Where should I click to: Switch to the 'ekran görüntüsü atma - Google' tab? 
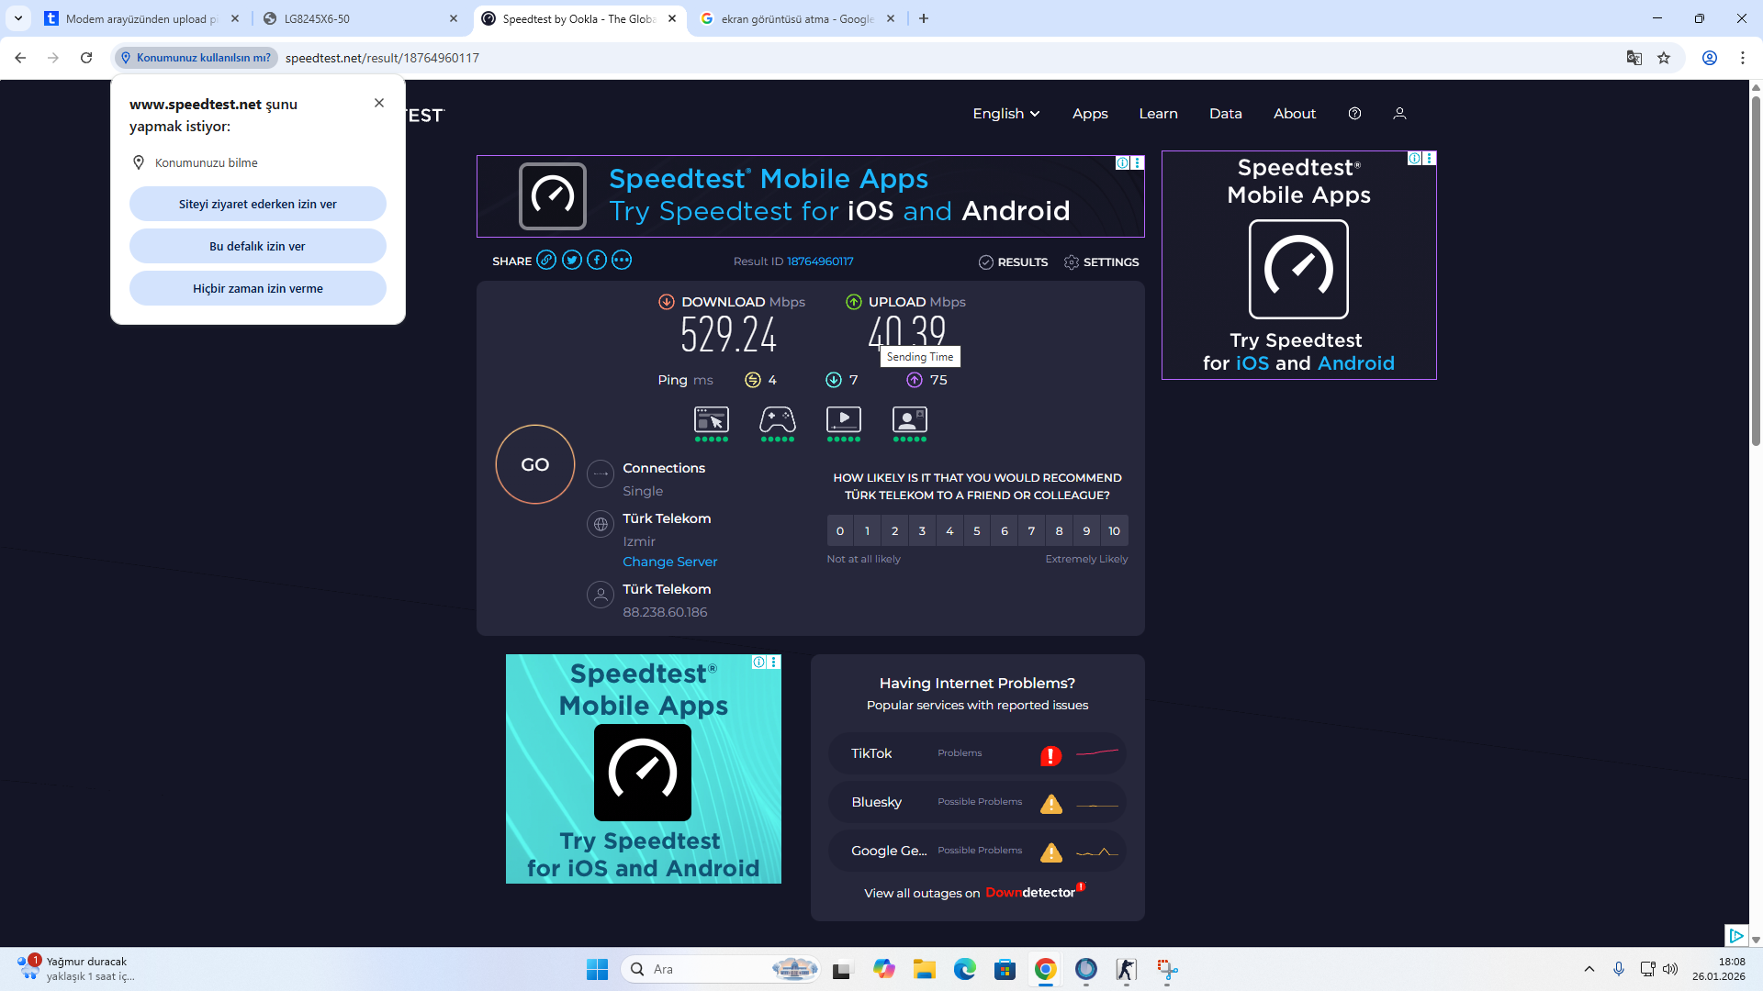pos(797,18)
